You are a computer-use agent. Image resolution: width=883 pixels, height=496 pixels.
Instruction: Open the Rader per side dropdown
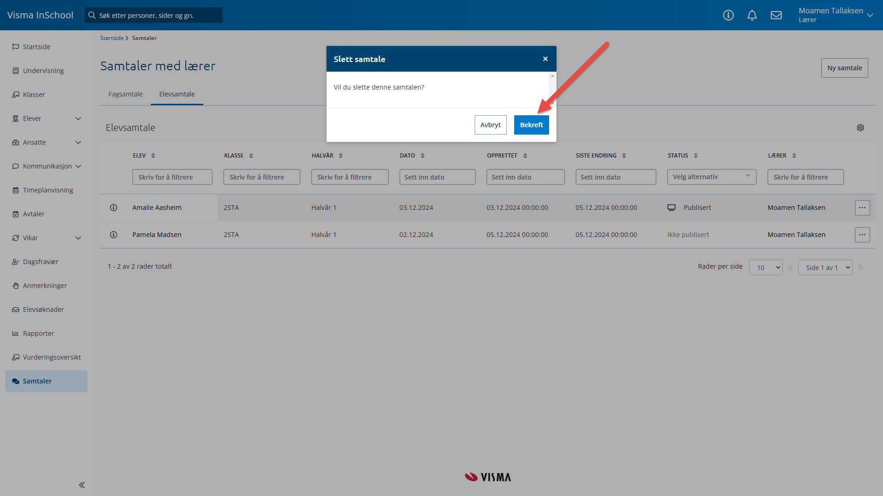point(765,267)
